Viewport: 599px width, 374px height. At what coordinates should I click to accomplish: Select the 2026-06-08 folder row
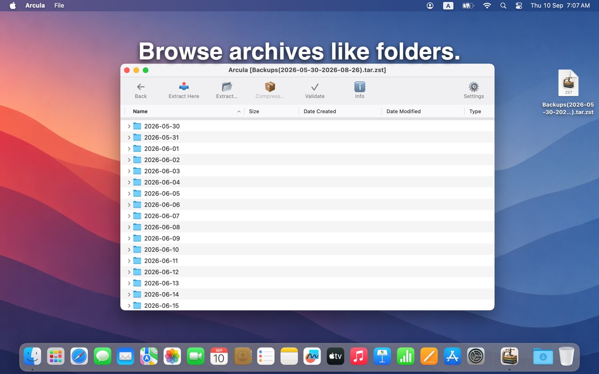(307, 227)
